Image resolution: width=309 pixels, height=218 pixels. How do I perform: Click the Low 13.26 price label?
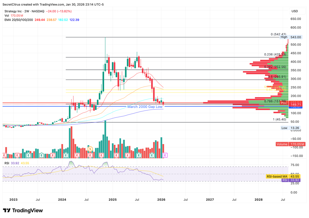click(290, 128)
